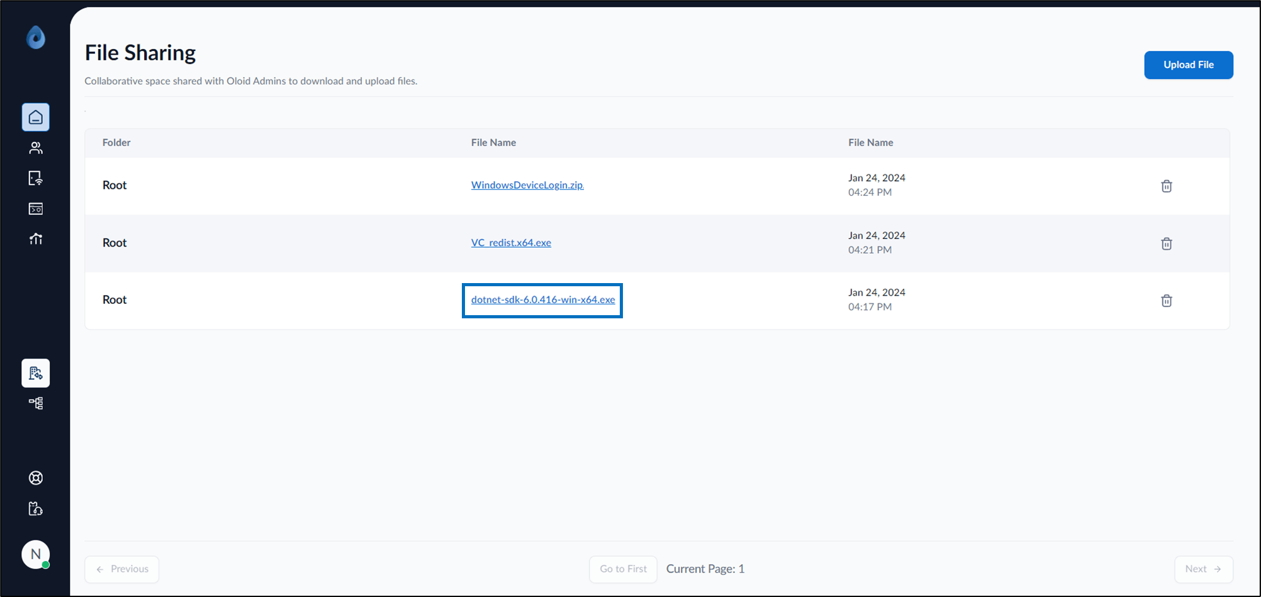Go to the Previous page
This screenshot has height=597, width=1261.
pyautogui.click(x=122, y=569)
